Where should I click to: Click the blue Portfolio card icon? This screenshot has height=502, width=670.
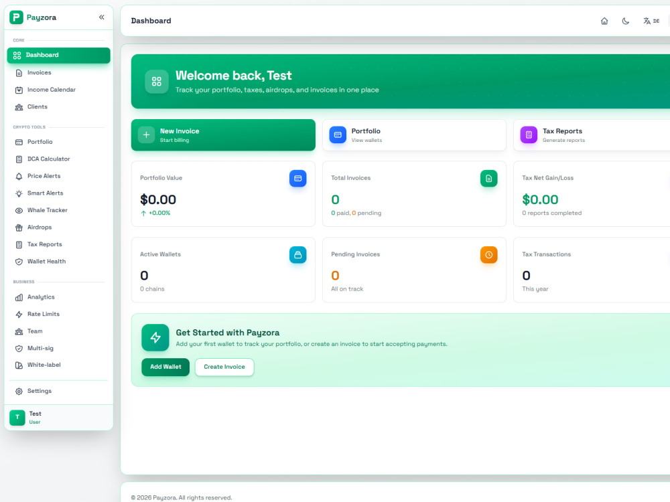click(338, 135)
